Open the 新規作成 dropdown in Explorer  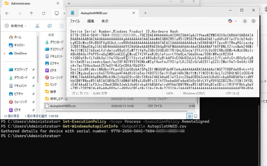(x=15, y=26)
